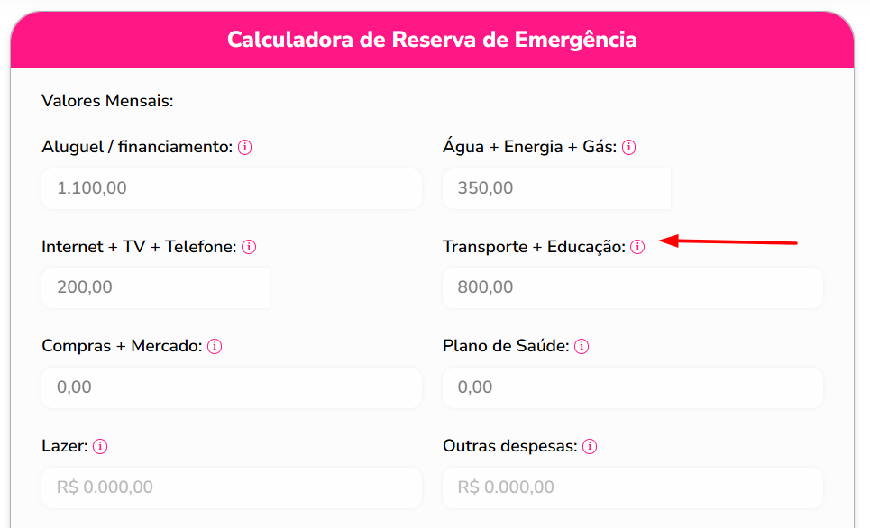Click the Lazer amount input field
Image resolution: width=870 pixels, height=528 pixels.
tap(232, 487)
